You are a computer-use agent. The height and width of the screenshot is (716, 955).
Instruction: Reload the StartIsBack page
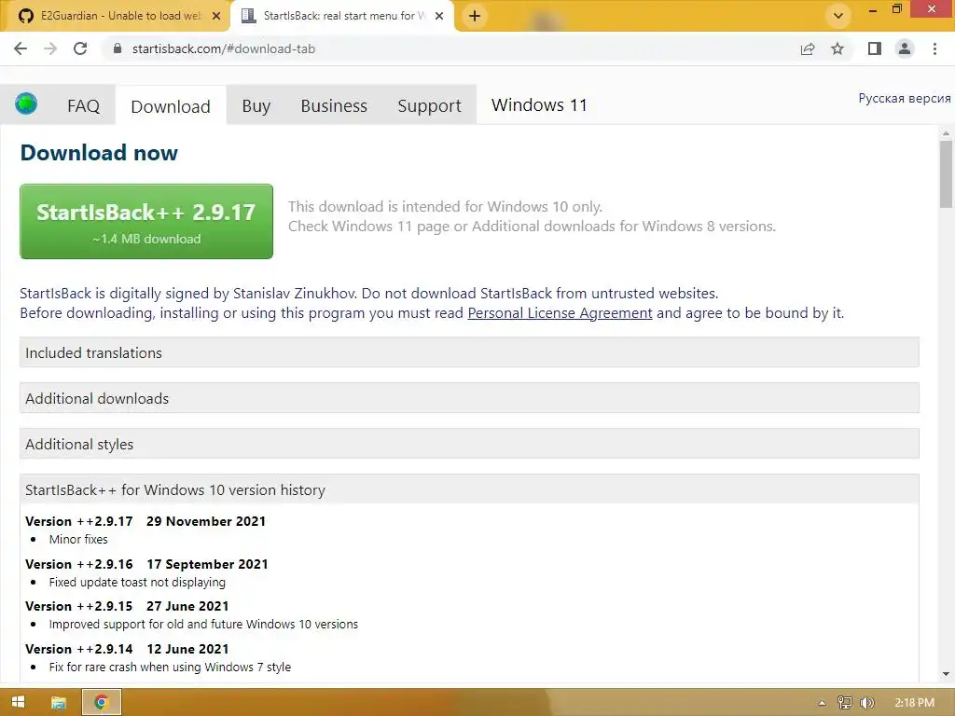[80, 48]
